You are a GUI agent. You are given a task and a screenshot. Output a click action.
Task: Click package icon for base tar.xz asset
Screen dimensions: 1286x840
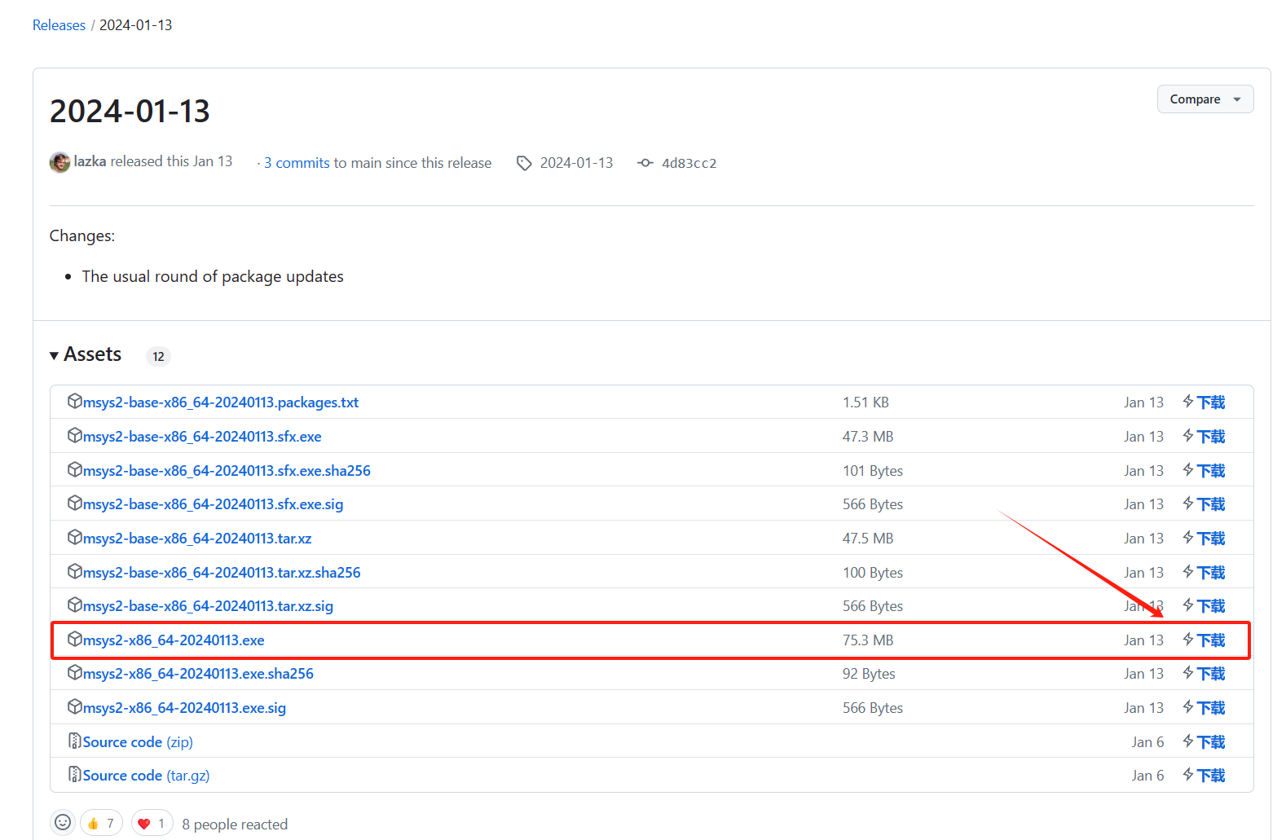pos(75,537)
